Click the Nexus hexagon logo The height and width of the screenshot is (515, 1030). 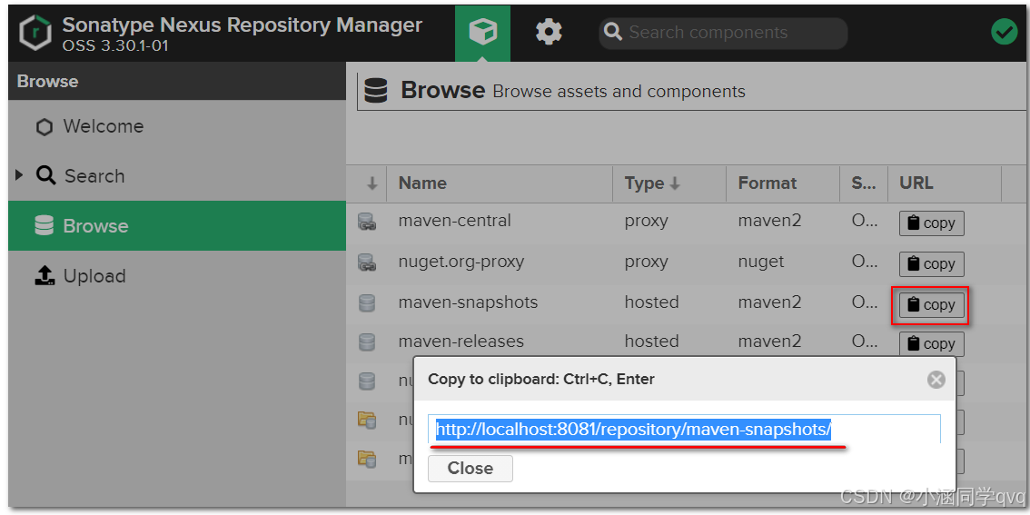(x=35, y=33)
